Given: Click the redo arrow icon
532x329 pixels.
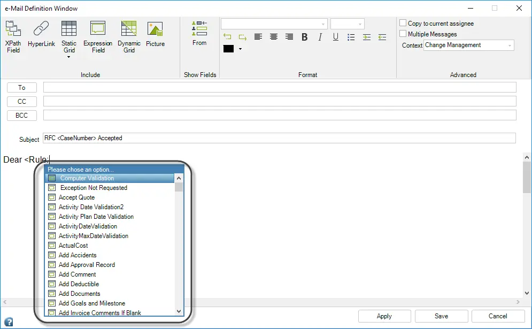Looking at the screenshot, I should pos(243,37).
